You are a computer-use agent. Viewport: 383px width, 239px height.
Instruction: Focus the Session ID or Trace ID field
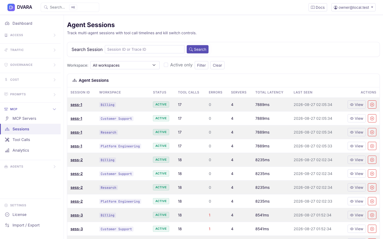[145, 49]
